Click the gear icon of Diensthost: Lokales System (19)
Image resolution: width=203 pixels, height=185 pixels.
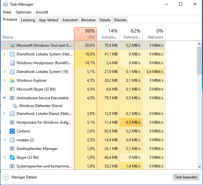12,72
